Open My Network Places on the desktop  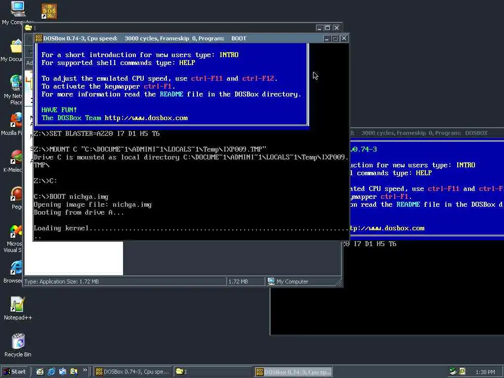tap(16, 83)
